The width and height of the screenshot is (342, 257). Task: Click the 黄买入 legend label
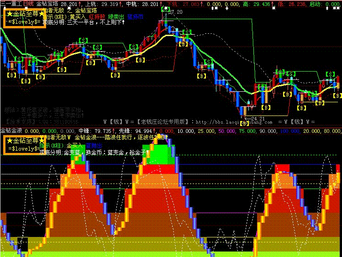point(78,16)
